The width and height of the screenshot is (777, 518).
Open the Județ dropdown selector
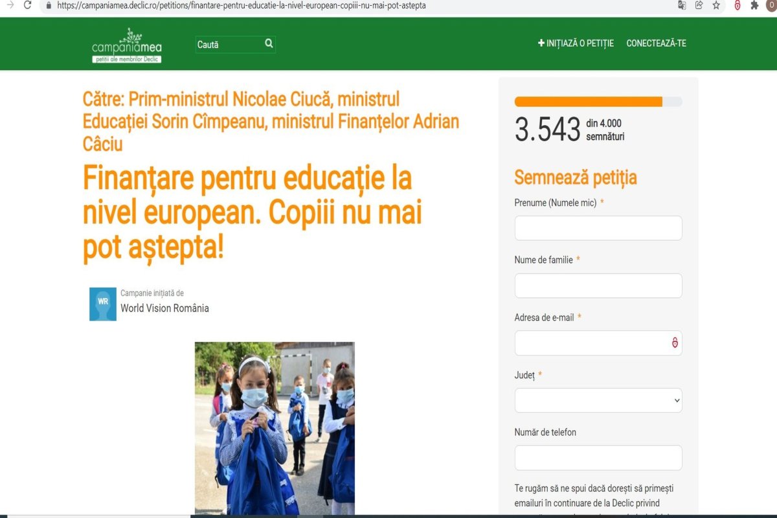[598, 400]
